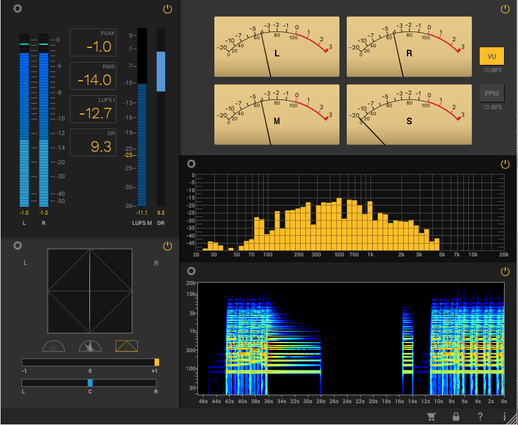Toggle the vectorscope panel power button

click(168, 246)
